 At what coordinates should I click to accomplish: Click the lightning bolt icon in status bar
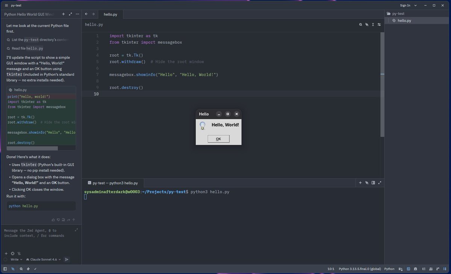click(28, 269)
